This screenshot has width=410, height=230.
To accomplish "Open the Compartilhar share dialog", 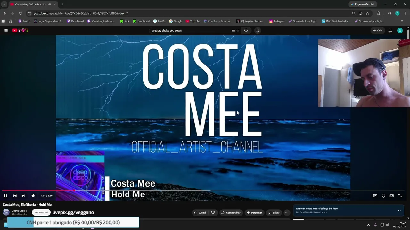I will [231, 212].
